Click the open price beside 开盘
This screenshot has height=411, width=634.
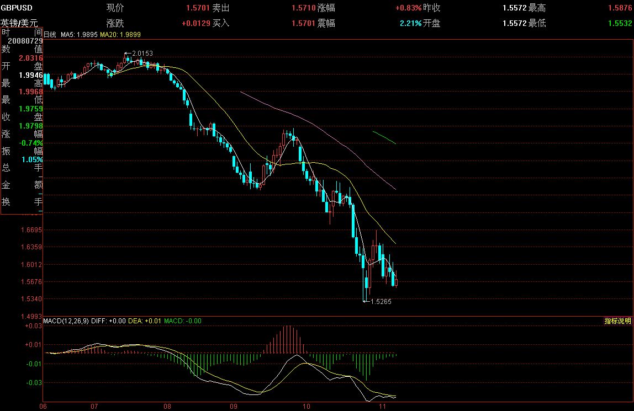pos(514,23)
